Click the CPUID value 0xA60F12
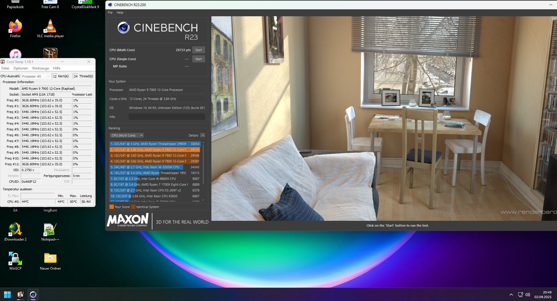 tap(31, 182)
